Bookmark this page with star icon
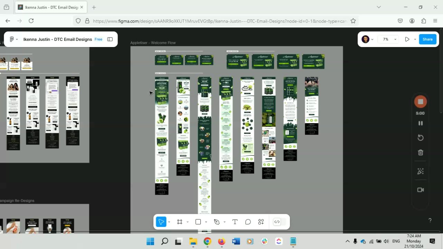The image size is (443, 249). (x=353, y=21)
